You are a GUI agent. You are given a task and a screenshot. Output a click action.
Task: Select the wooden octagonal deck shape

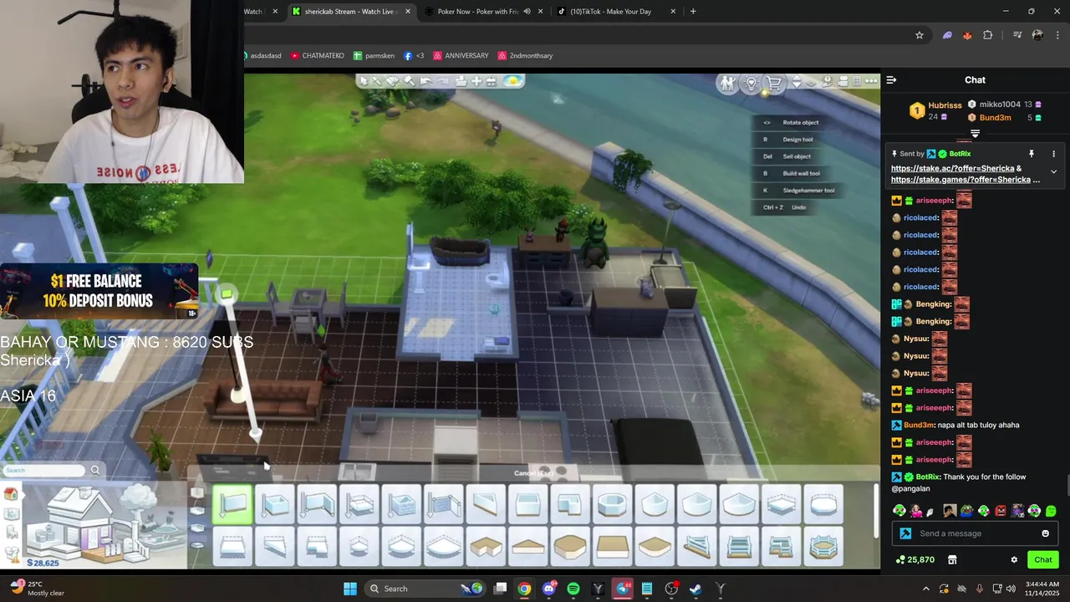point(570,548)
